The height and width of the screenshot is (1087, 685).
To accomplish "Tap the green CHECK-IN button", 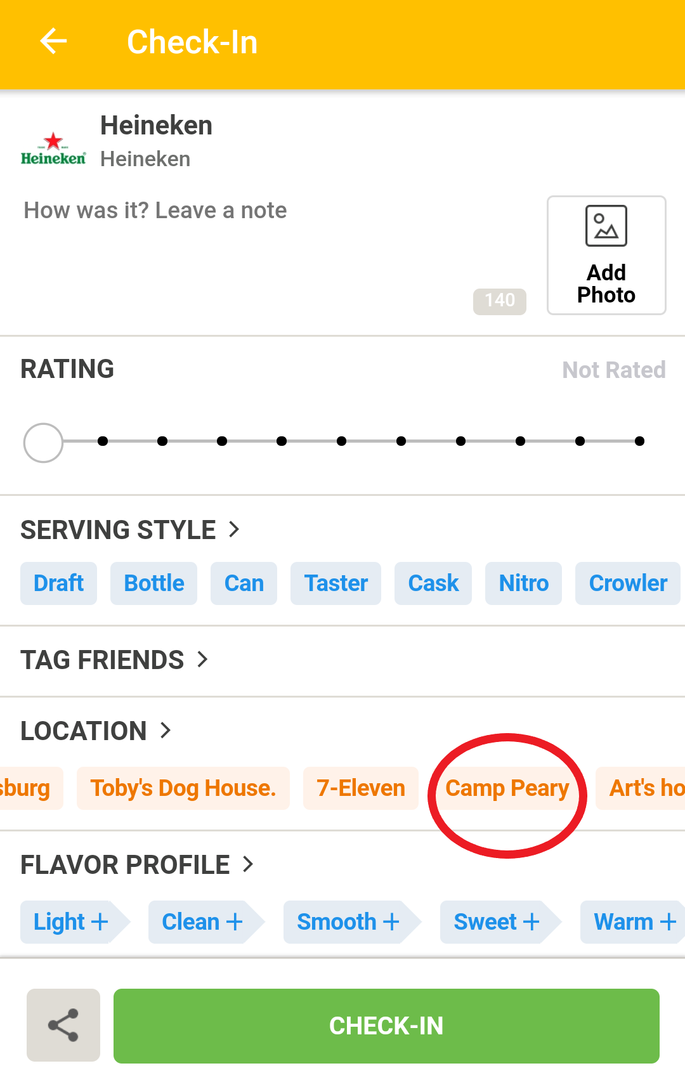I will click(x=386, y=1025).
